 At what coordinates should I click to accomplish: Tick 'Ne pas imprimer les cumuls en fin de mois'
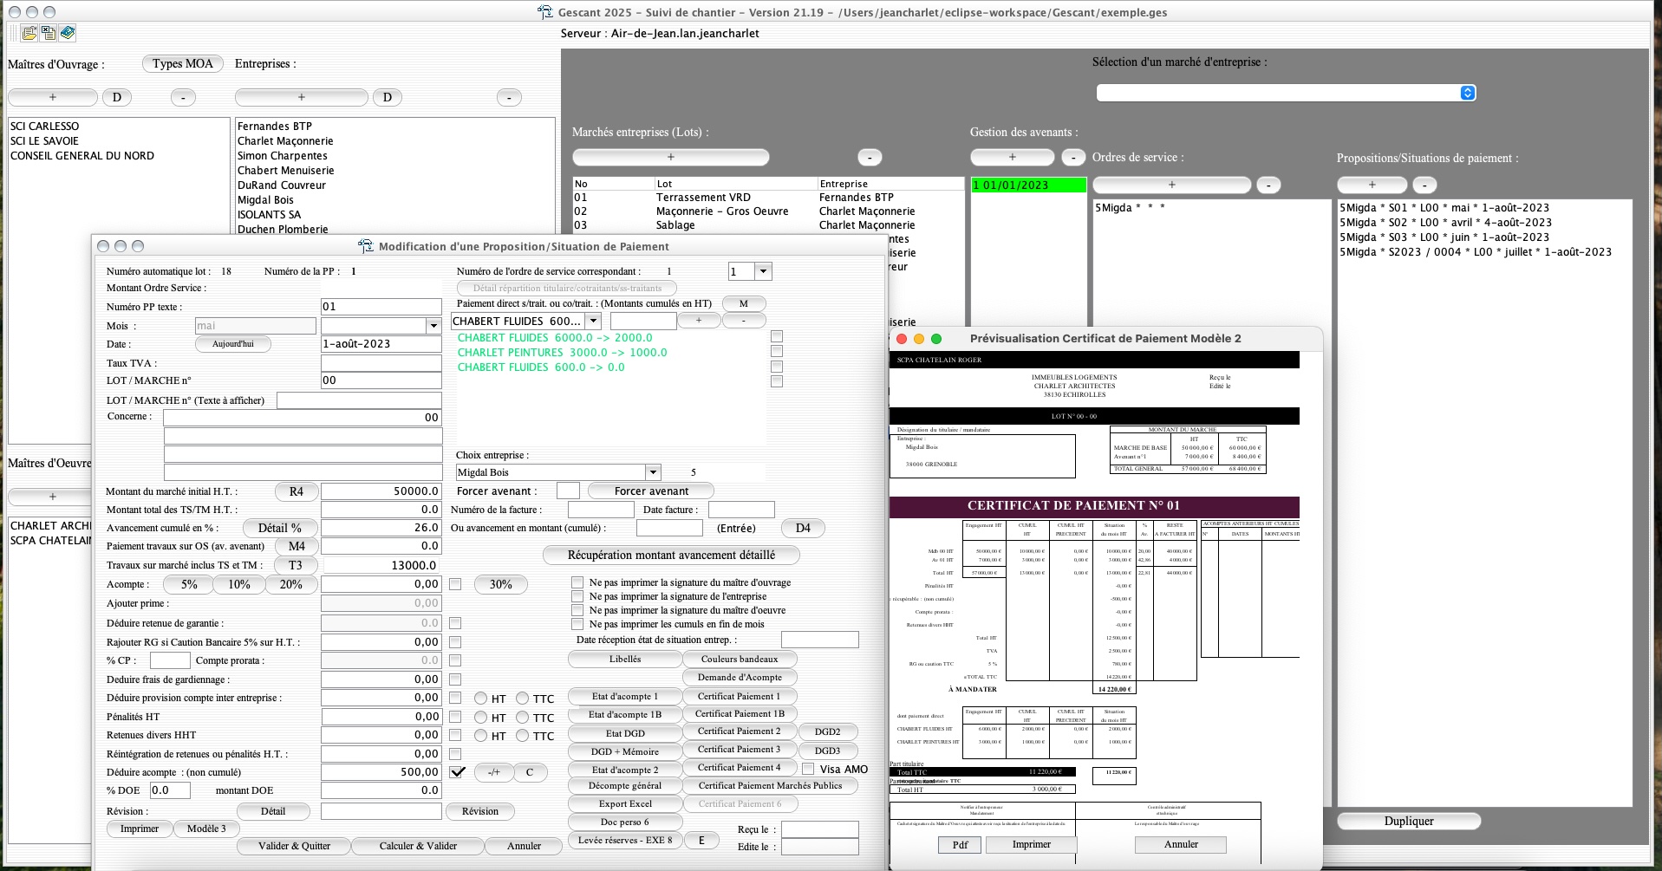point(577,624)
